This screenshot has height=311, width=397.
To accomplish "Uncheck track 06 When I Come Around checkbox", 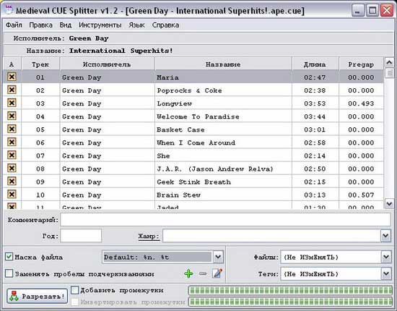I will (x=12, y=142).
